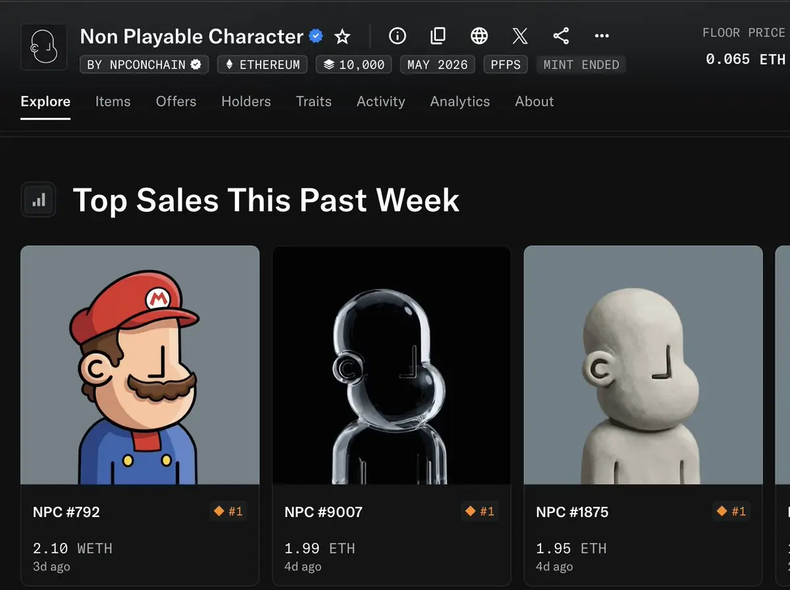The height and width of the screenshot is (590, 790).
Task: Click the '3d ago' timestamp on NPC #792
Action: 51,566
